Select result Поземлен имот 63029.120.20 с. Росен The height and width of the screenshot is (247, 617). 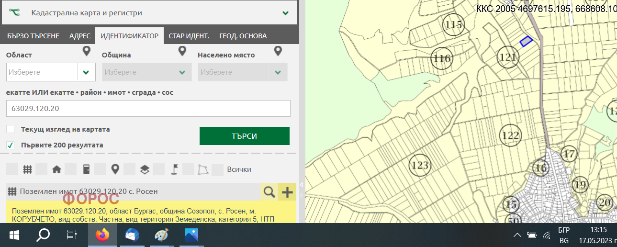(89, 191)
